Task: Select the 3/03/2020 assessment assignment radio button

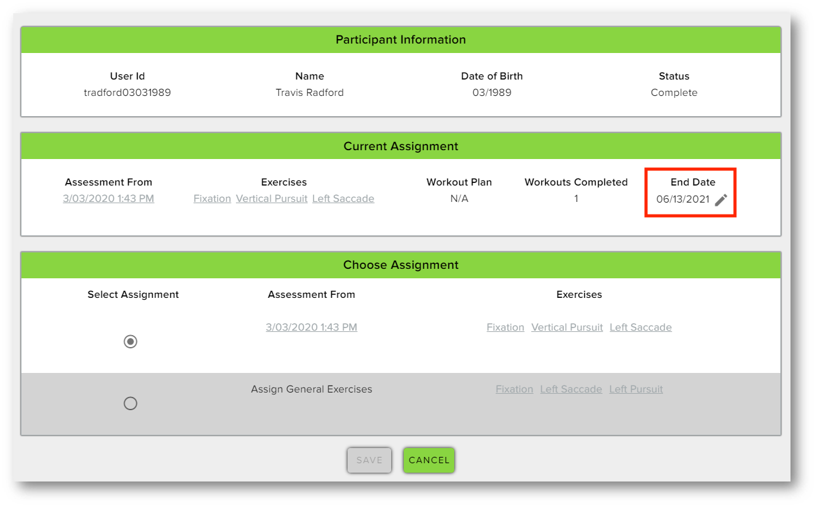Action: [x=131, y=341]
